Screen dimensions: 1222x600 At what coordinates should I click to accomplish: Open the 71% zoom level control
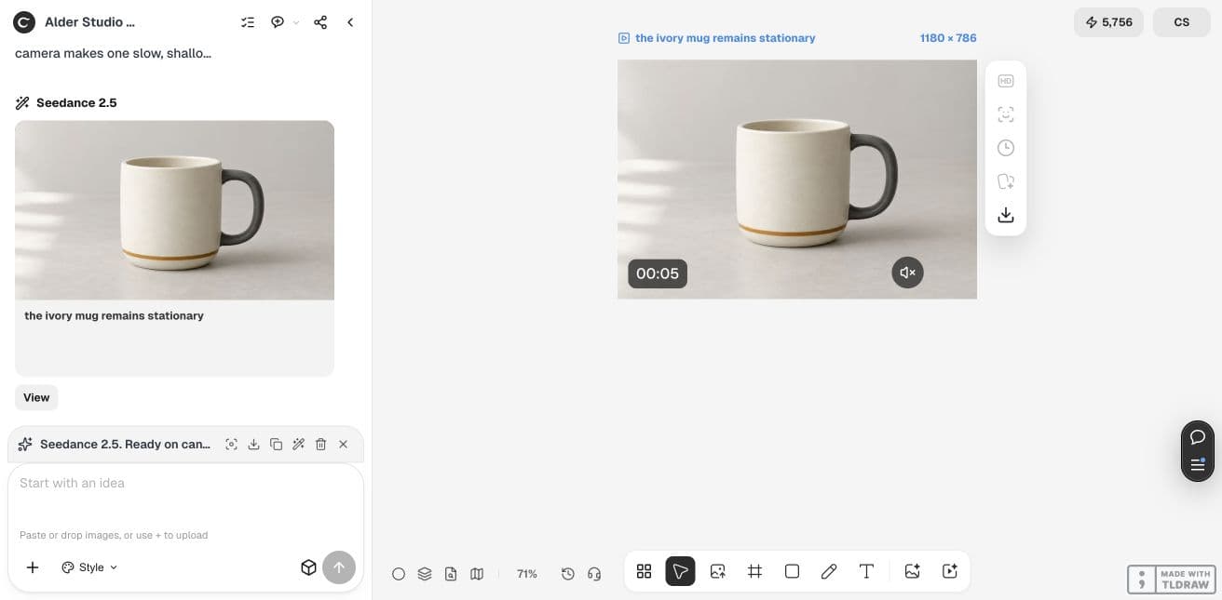527,574
